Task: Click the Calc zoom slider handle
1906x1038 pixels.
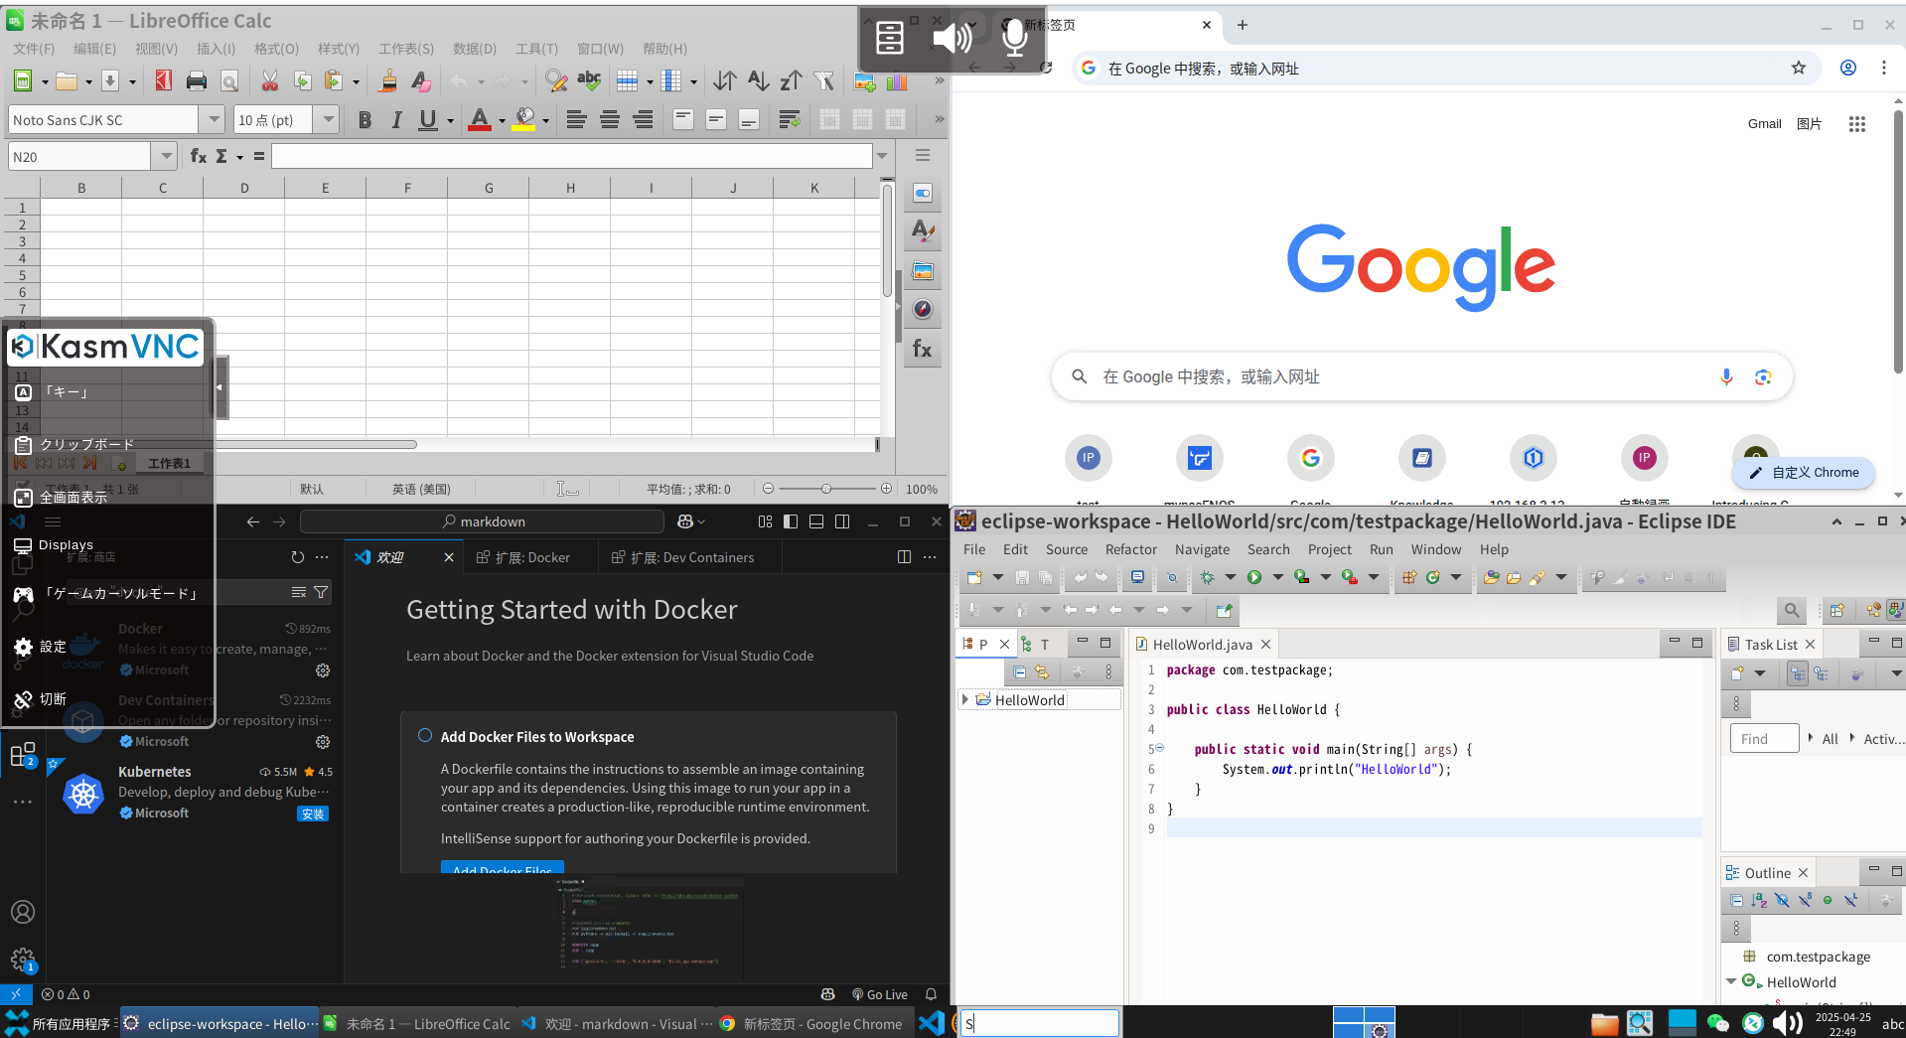Action: tap(826, 489)
